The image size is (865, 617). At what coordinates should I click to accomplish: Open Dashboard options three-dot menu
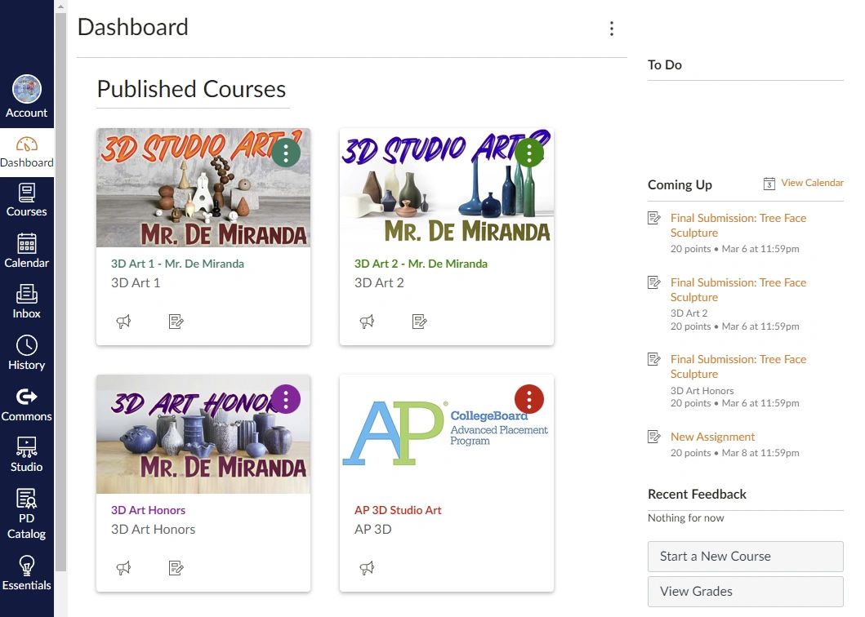tap(611, 29)
